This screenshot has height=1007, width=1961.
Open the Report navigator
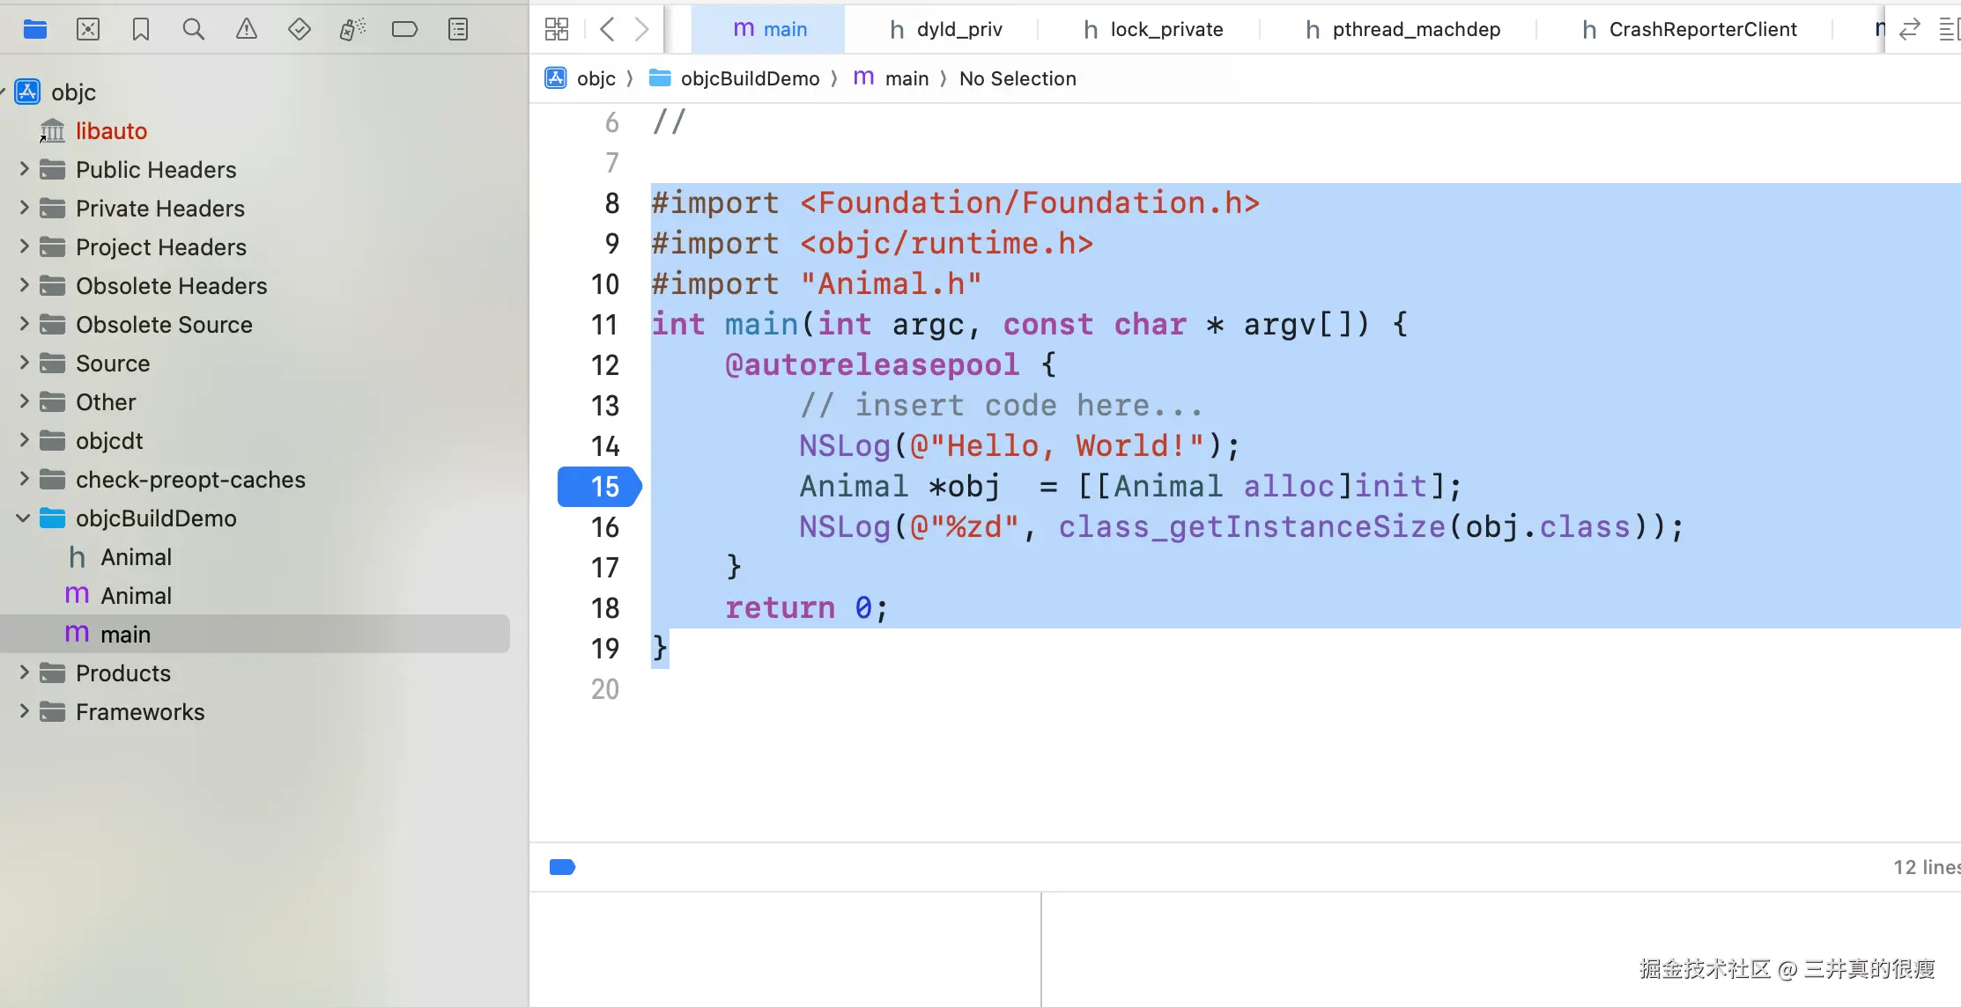pos(458,29)
